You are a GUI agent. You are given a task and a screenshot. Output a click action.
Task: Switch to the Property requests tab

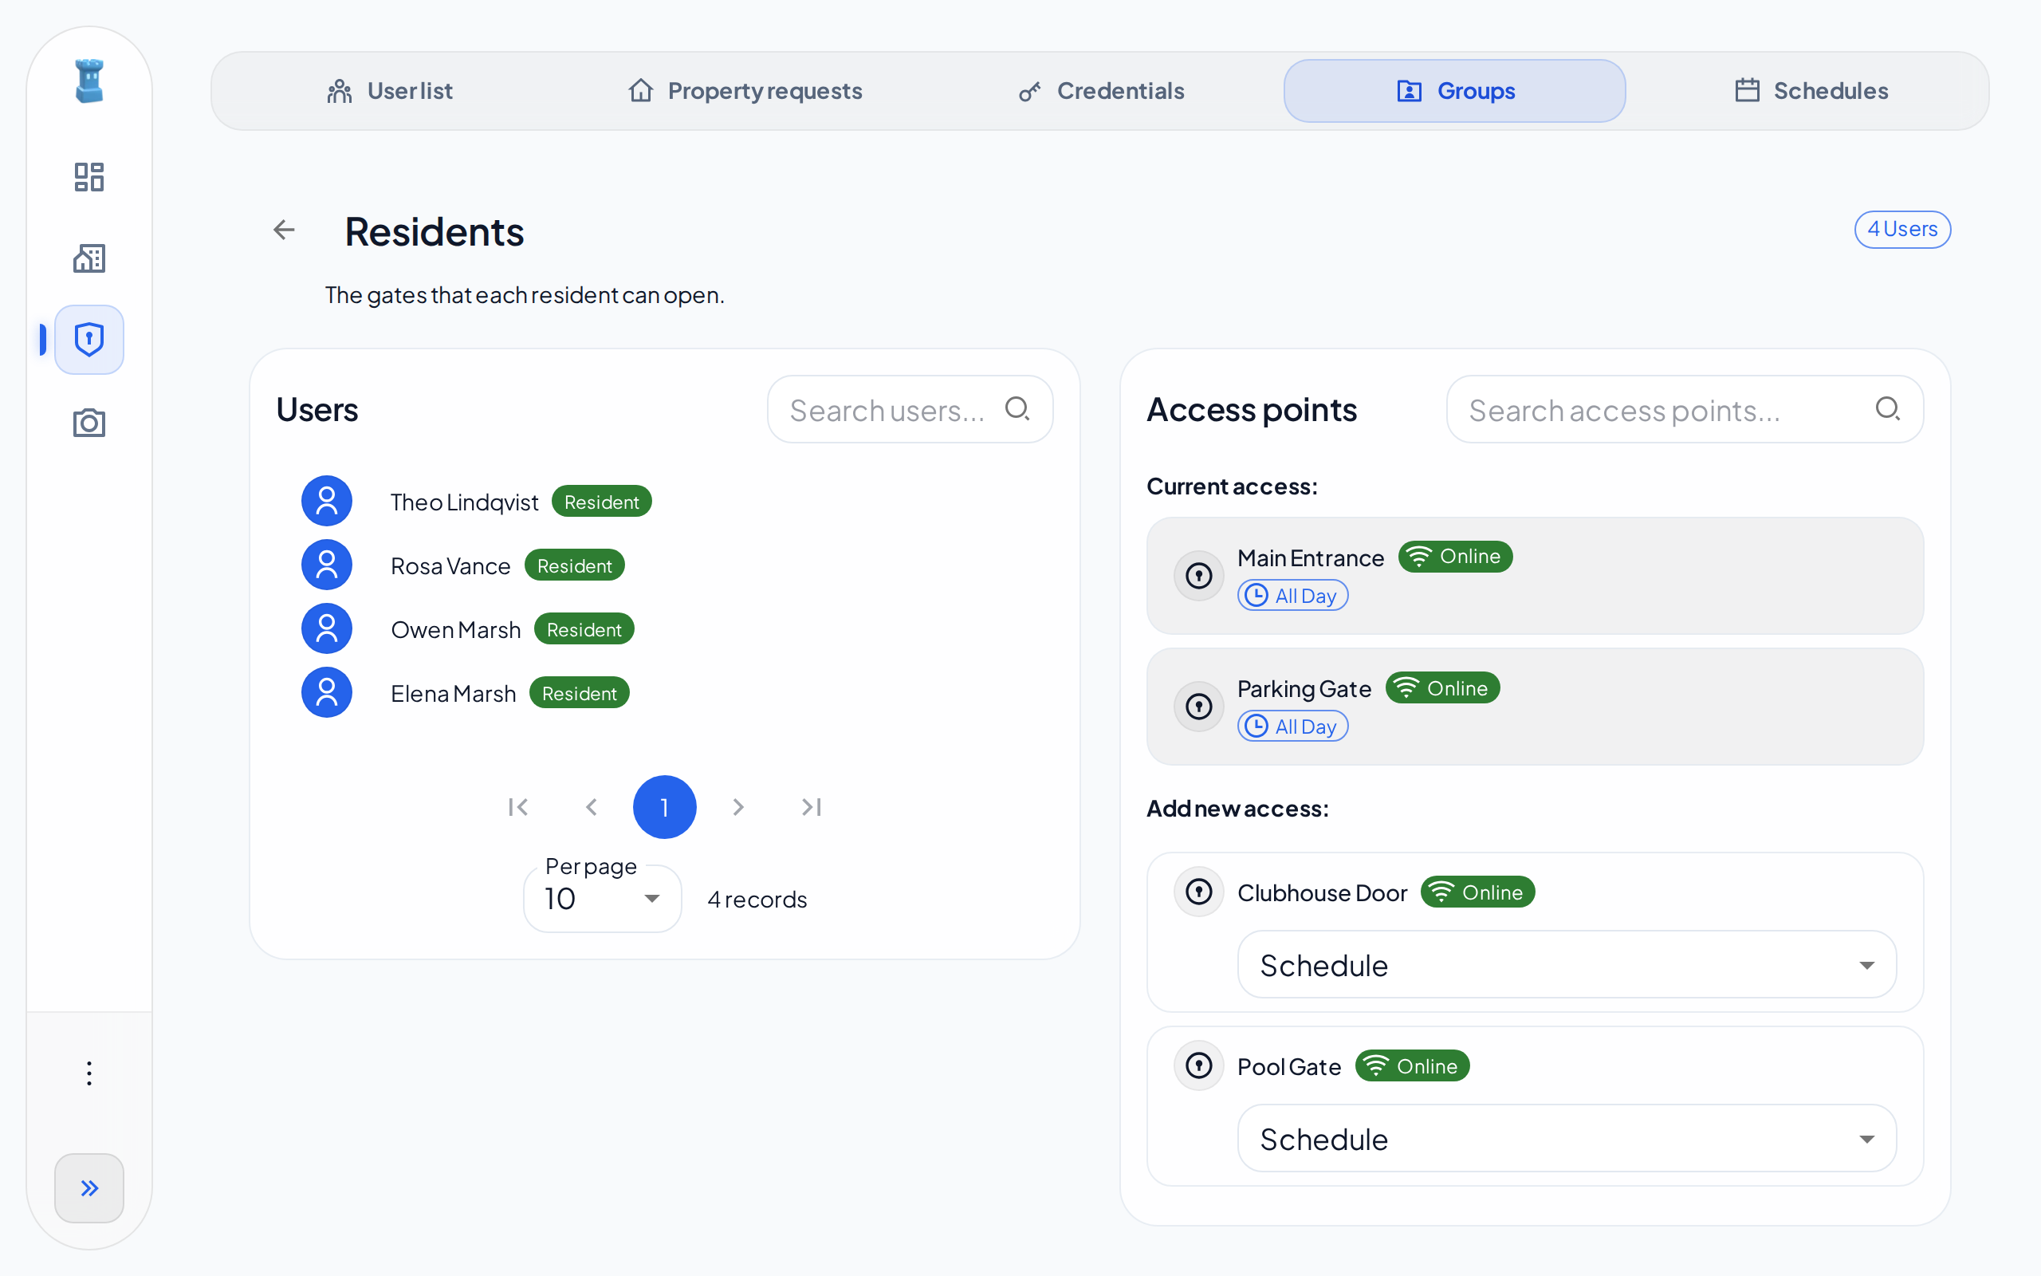coord(745,91)
